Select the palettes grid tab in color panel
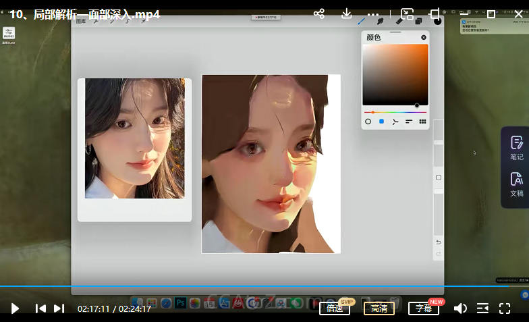Screen dimensions: 529x322 point(423,122)
